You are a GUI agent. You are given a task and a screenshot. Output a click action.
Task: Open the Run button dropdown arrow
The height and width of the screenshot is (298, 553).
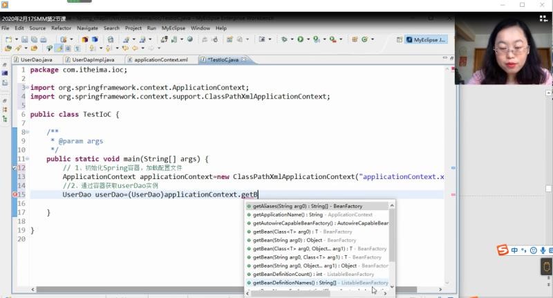tap(308, 39)
